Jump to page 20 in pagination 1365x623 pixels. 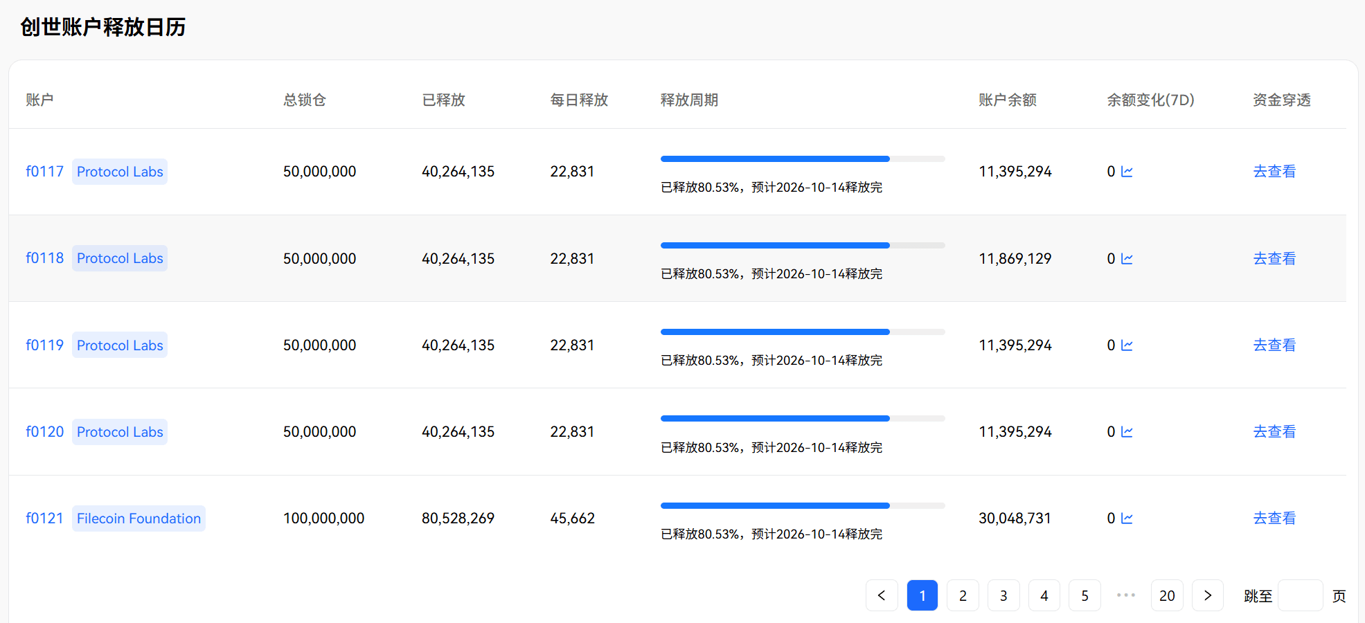tap(1167, 595)
